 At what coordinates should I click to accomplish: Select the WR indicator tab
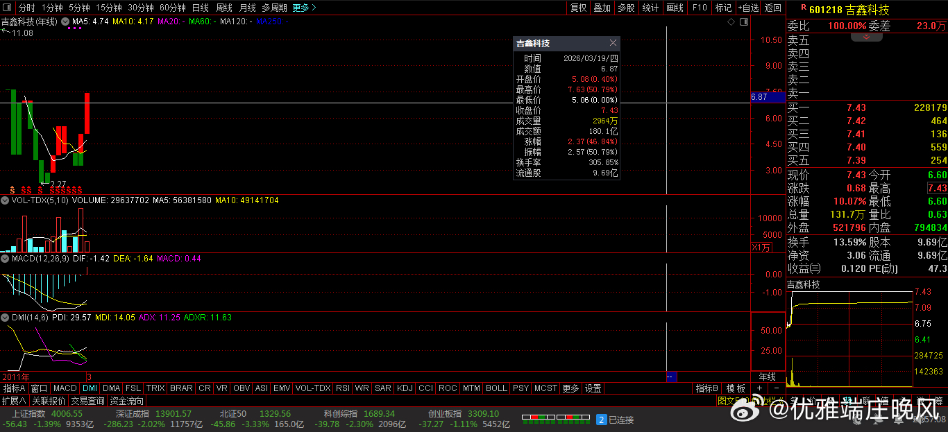[x=362, y=388]
